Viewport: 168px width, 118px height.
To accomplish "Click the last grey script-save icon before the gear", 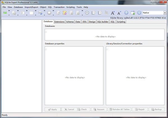I will tap(77, 13).
